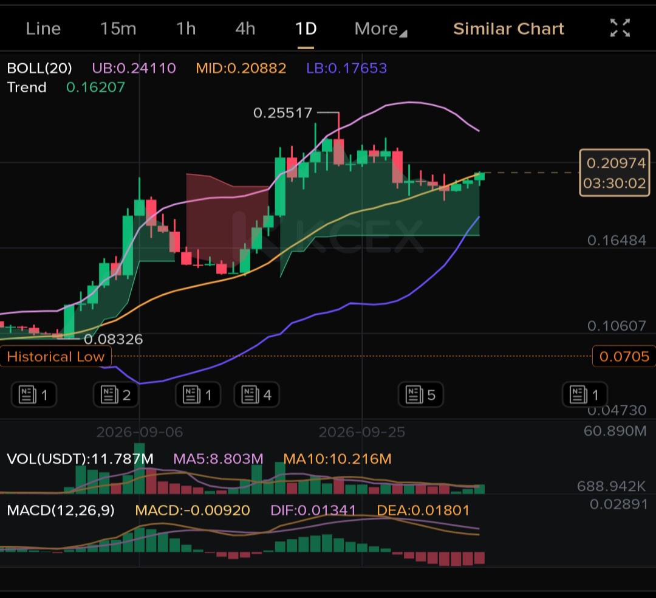This screenshot has width=656, height=598.
Task: Click the MACD:-0.00920 value
Action: [x=193, y=510]
